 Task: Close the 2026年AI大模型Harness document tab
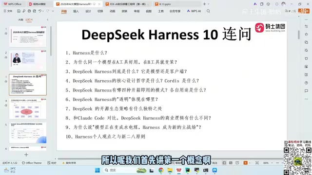click(x=99, y=4)
